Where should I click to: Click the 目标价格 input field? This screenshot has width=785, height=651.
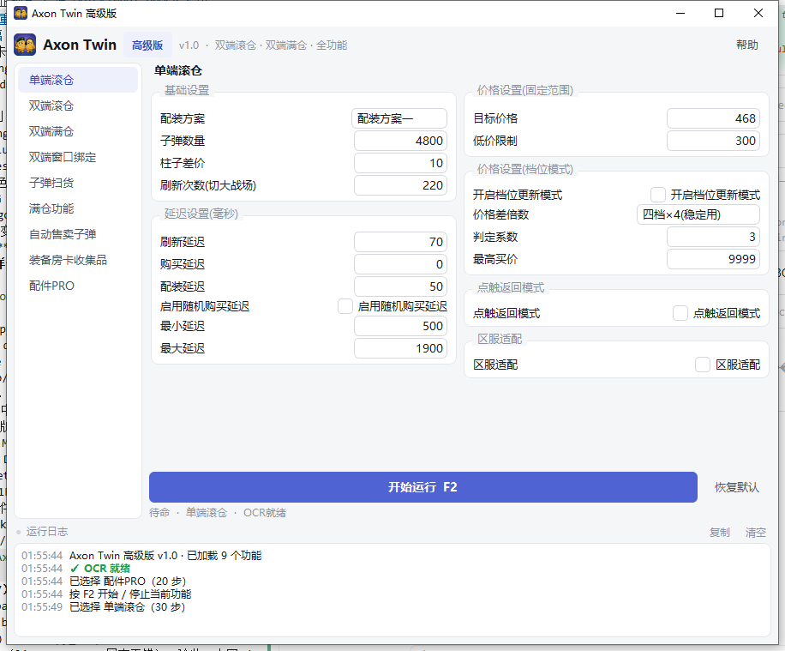[x=713, y=118]
